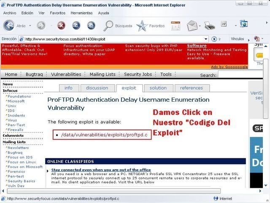This screenshot has height=203, width=270.
Task: Open Incidents sidebar link
Action: tap(16, 116)
